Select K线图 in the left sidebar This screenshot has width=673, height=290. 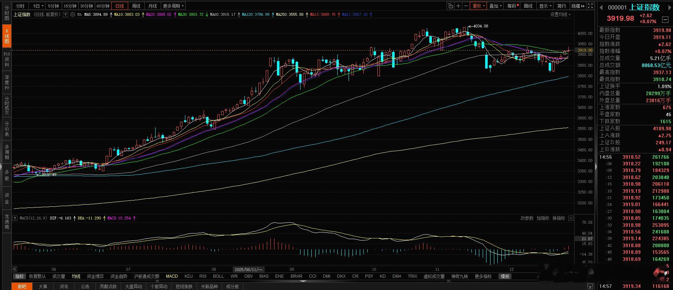click(x=7, y=36)
